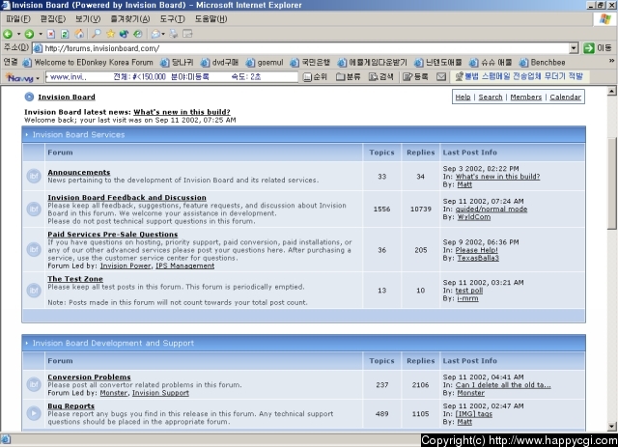The height and width of the screenshot is (447, 618).
Task: Open the EDonkey Korea Forum links bookmark
Action: 88,63
